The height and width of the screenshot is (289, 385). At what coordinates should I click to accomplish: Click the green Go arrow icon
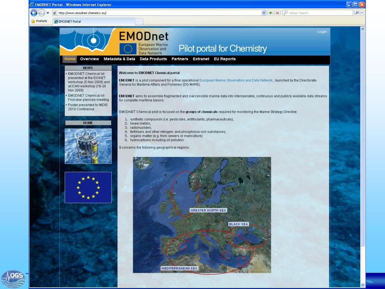click(270, 13)
